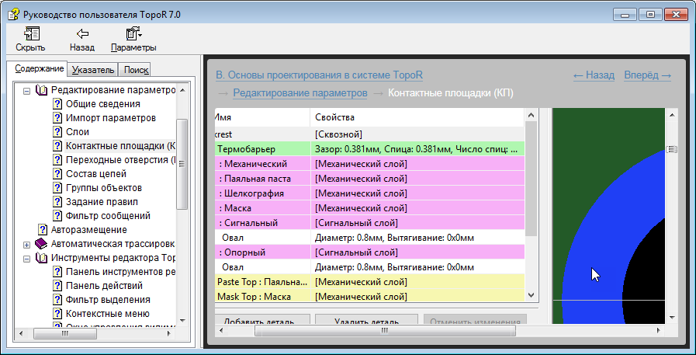The image size is (696, 355).
Task: Follow the Вперёд → page link
Action: (648, 75)
